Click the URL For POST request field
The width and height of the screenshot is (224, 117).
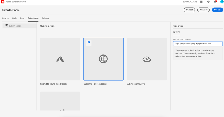tap(198, 43)
